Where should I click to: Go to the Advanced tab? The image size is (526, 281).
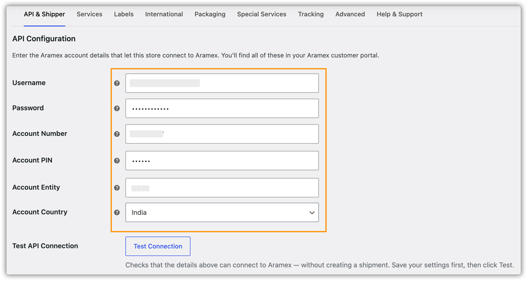pos(350,14)
